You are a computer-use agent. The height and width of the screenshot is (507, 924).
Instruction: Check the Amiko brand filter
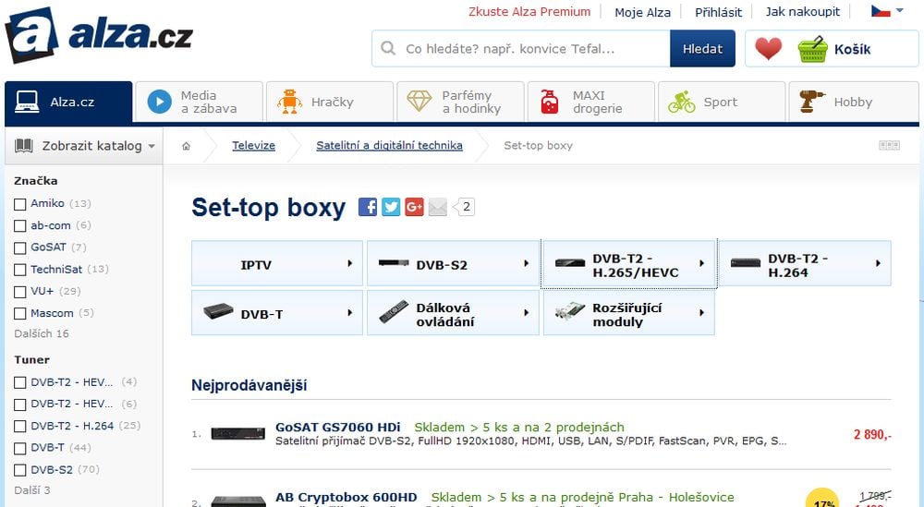[20, 204]
